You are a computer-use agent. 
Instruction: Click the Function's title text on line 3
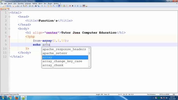(48, 21)
